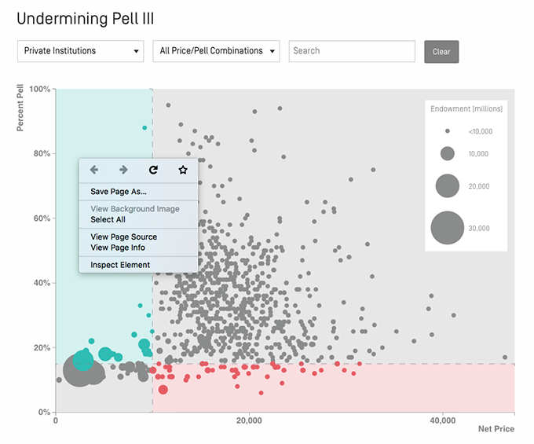The image size is (534, 444).
Task: Choose Save Page As from context menu
Action: 119,191
